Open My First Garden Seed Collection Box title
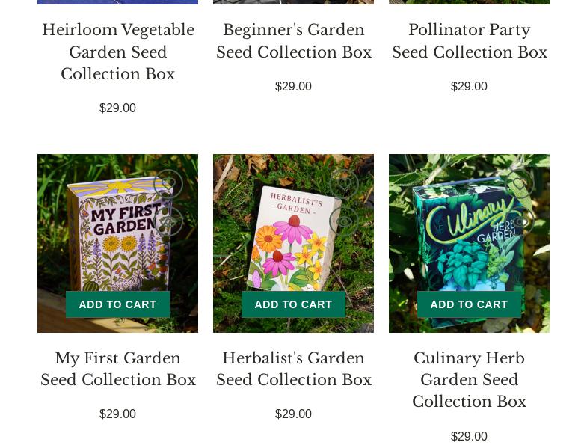 (118, 369)
